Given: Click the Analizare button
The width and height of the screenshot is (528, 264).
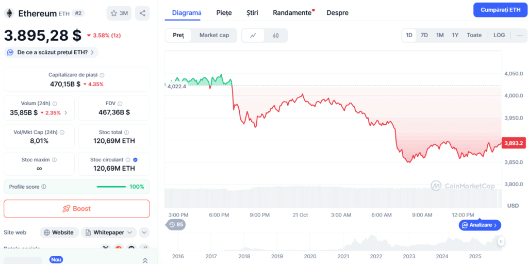Looking at the screenshot, I should click(x=480, y=225).
